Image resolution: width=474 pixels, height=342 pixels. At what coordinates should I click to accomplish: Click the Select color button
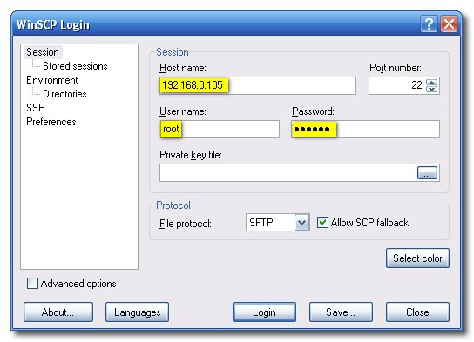tap(417, 258)
